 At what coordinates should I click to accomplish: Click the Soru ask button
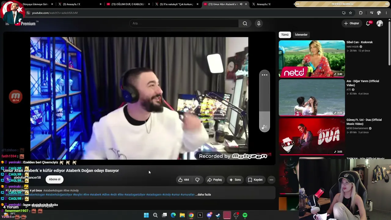click(235, 180)
